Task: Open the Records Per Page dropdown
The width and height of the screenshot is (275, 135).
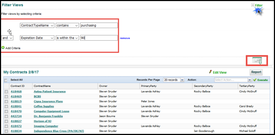Action: click(x=174, y=80)
